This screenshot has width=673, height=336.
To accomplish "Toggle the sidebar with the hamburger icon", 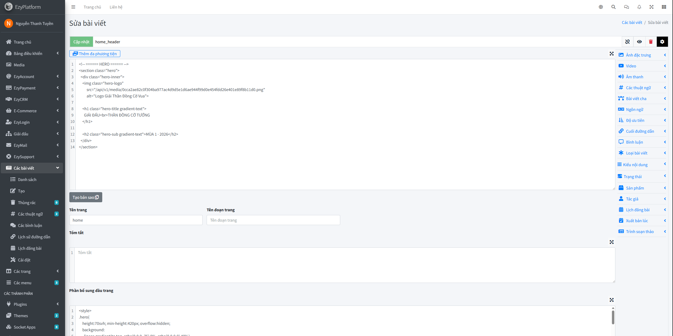I will coord(73,7).
